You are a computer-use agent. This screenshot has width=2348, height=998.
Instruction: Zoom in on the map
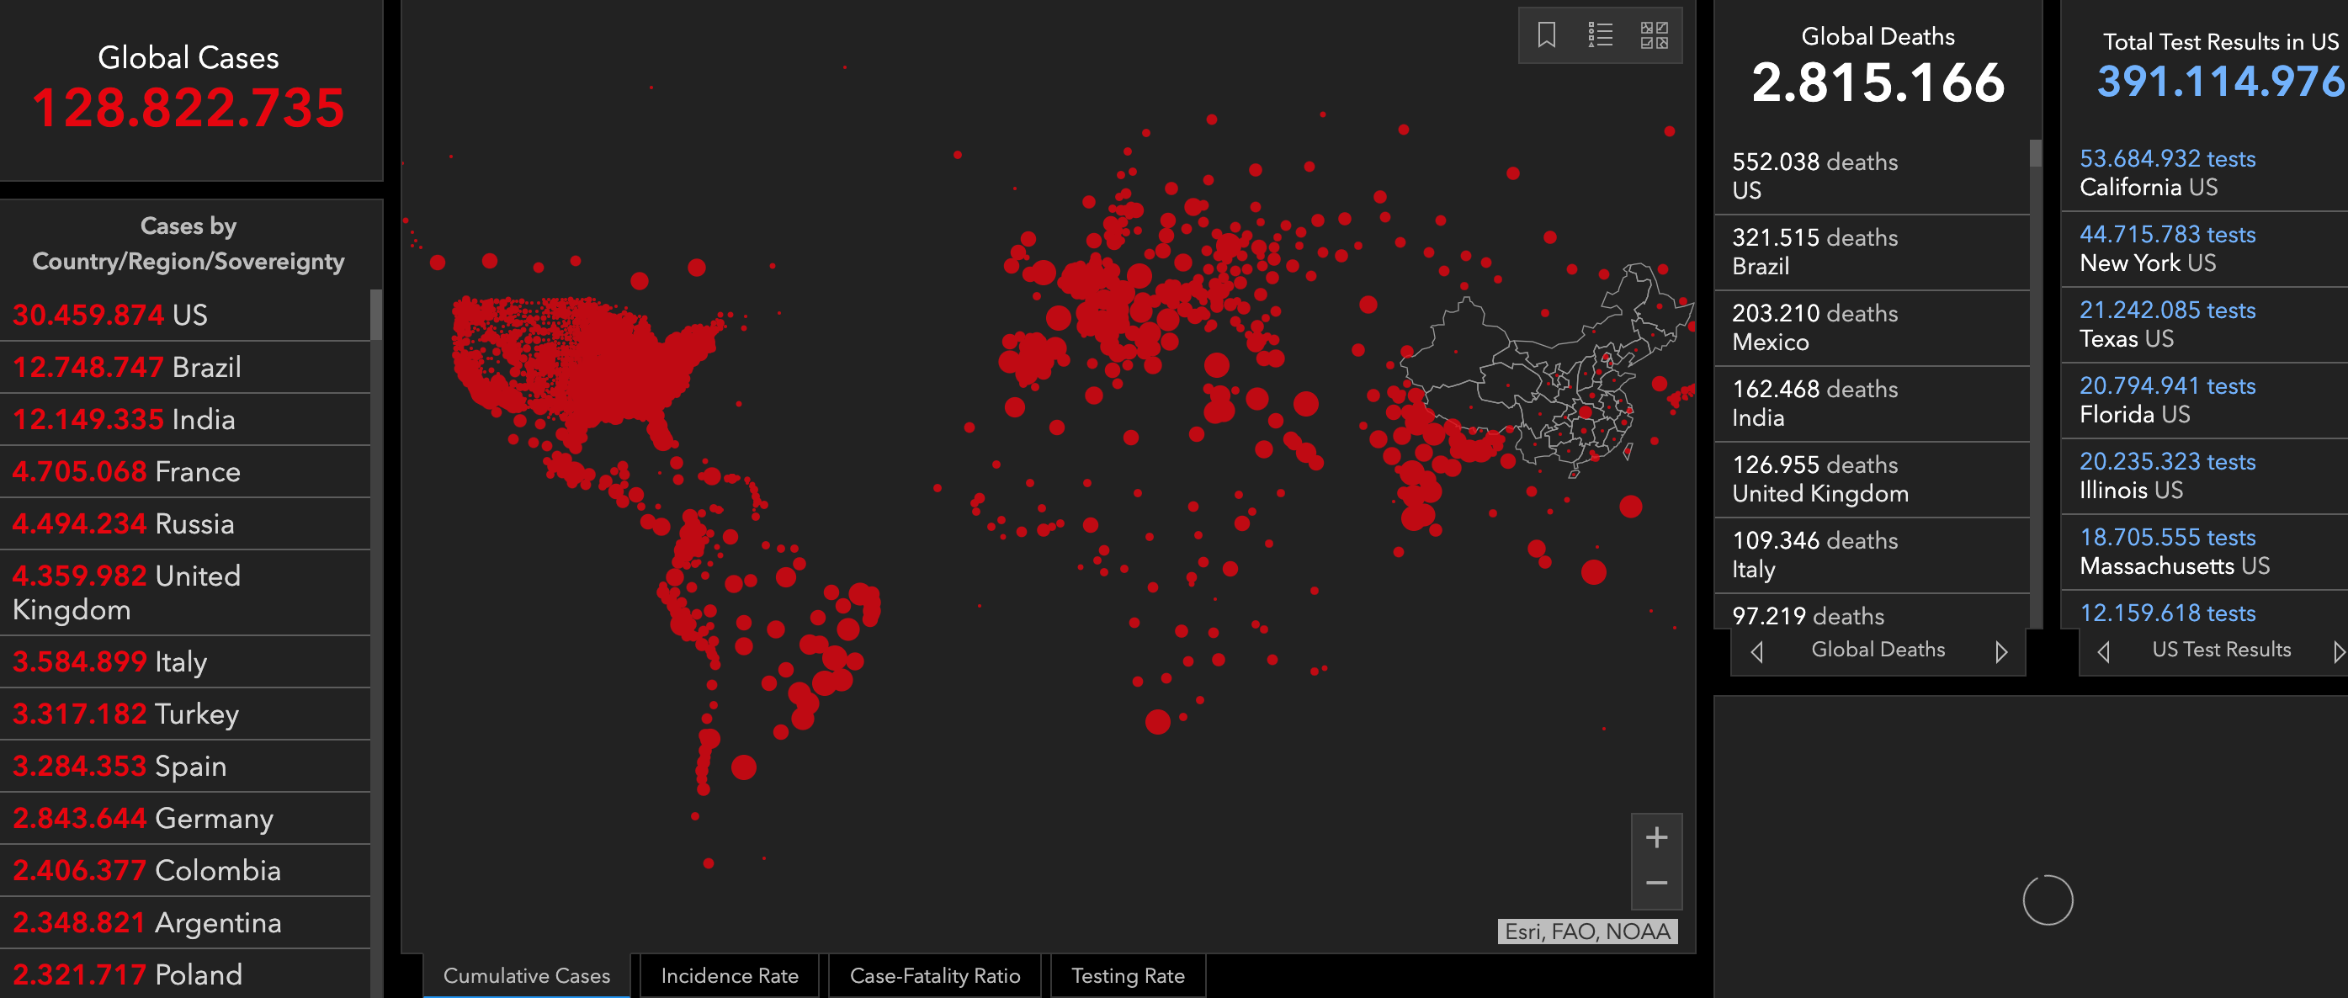point(1656,837)
